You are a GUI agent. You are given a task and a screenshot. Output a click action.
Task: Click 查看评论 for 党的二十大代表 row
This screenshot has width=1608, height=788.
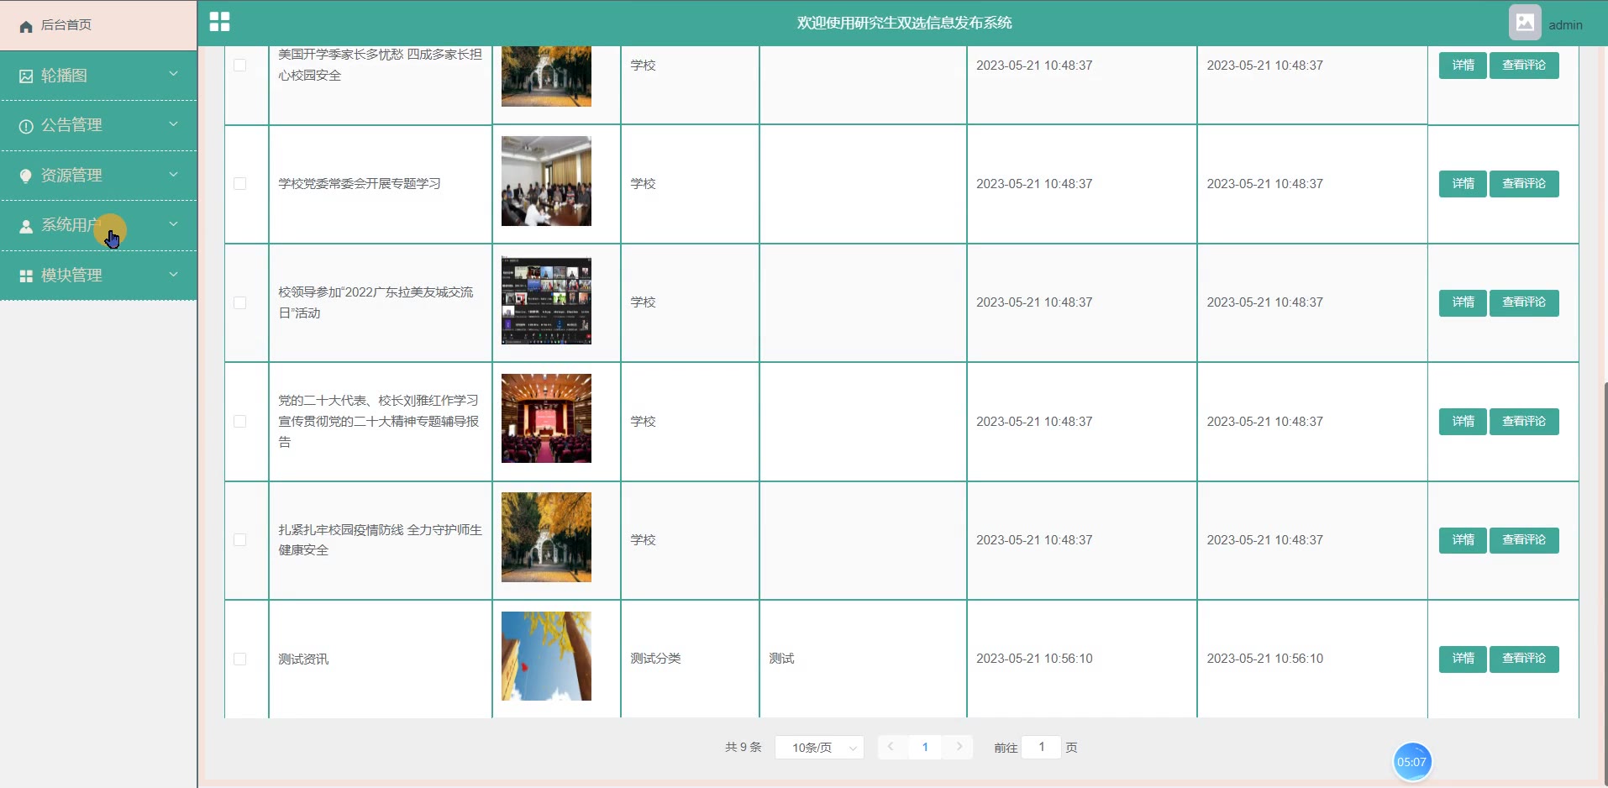(1524, 422)
